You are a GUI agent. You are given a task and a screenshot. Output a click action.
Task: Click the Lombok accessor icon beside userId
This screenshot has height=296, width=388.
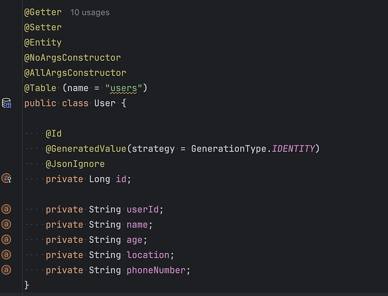click(7, 209)
